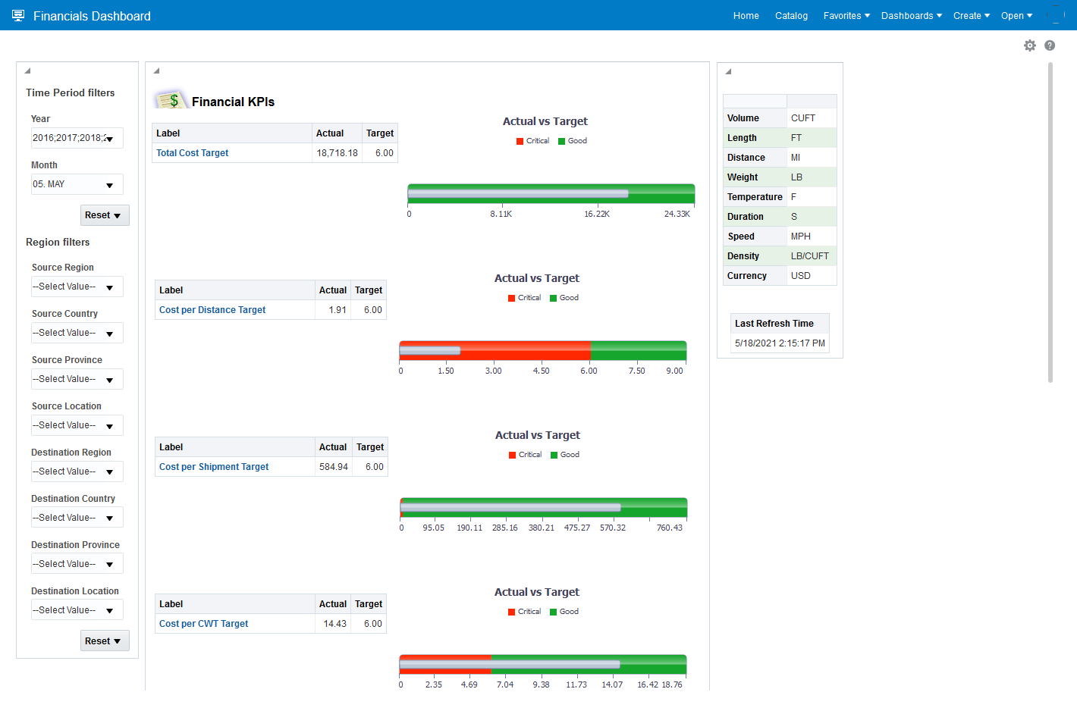Click the help question mark icon

coord(1050,45)
